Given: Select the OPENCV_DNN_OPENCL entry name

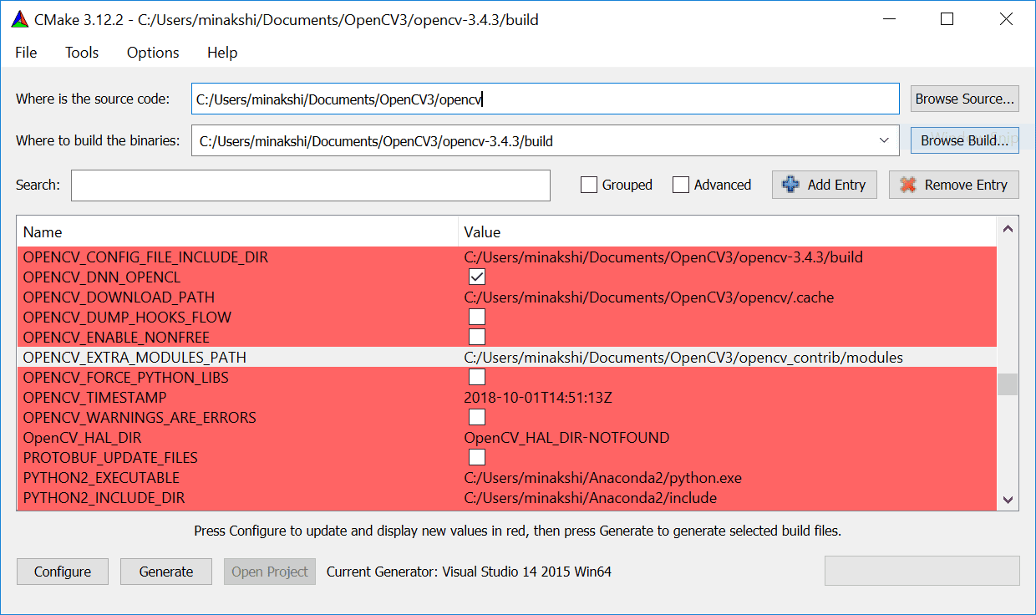Looking at the screenshot, I should [102, 277].
